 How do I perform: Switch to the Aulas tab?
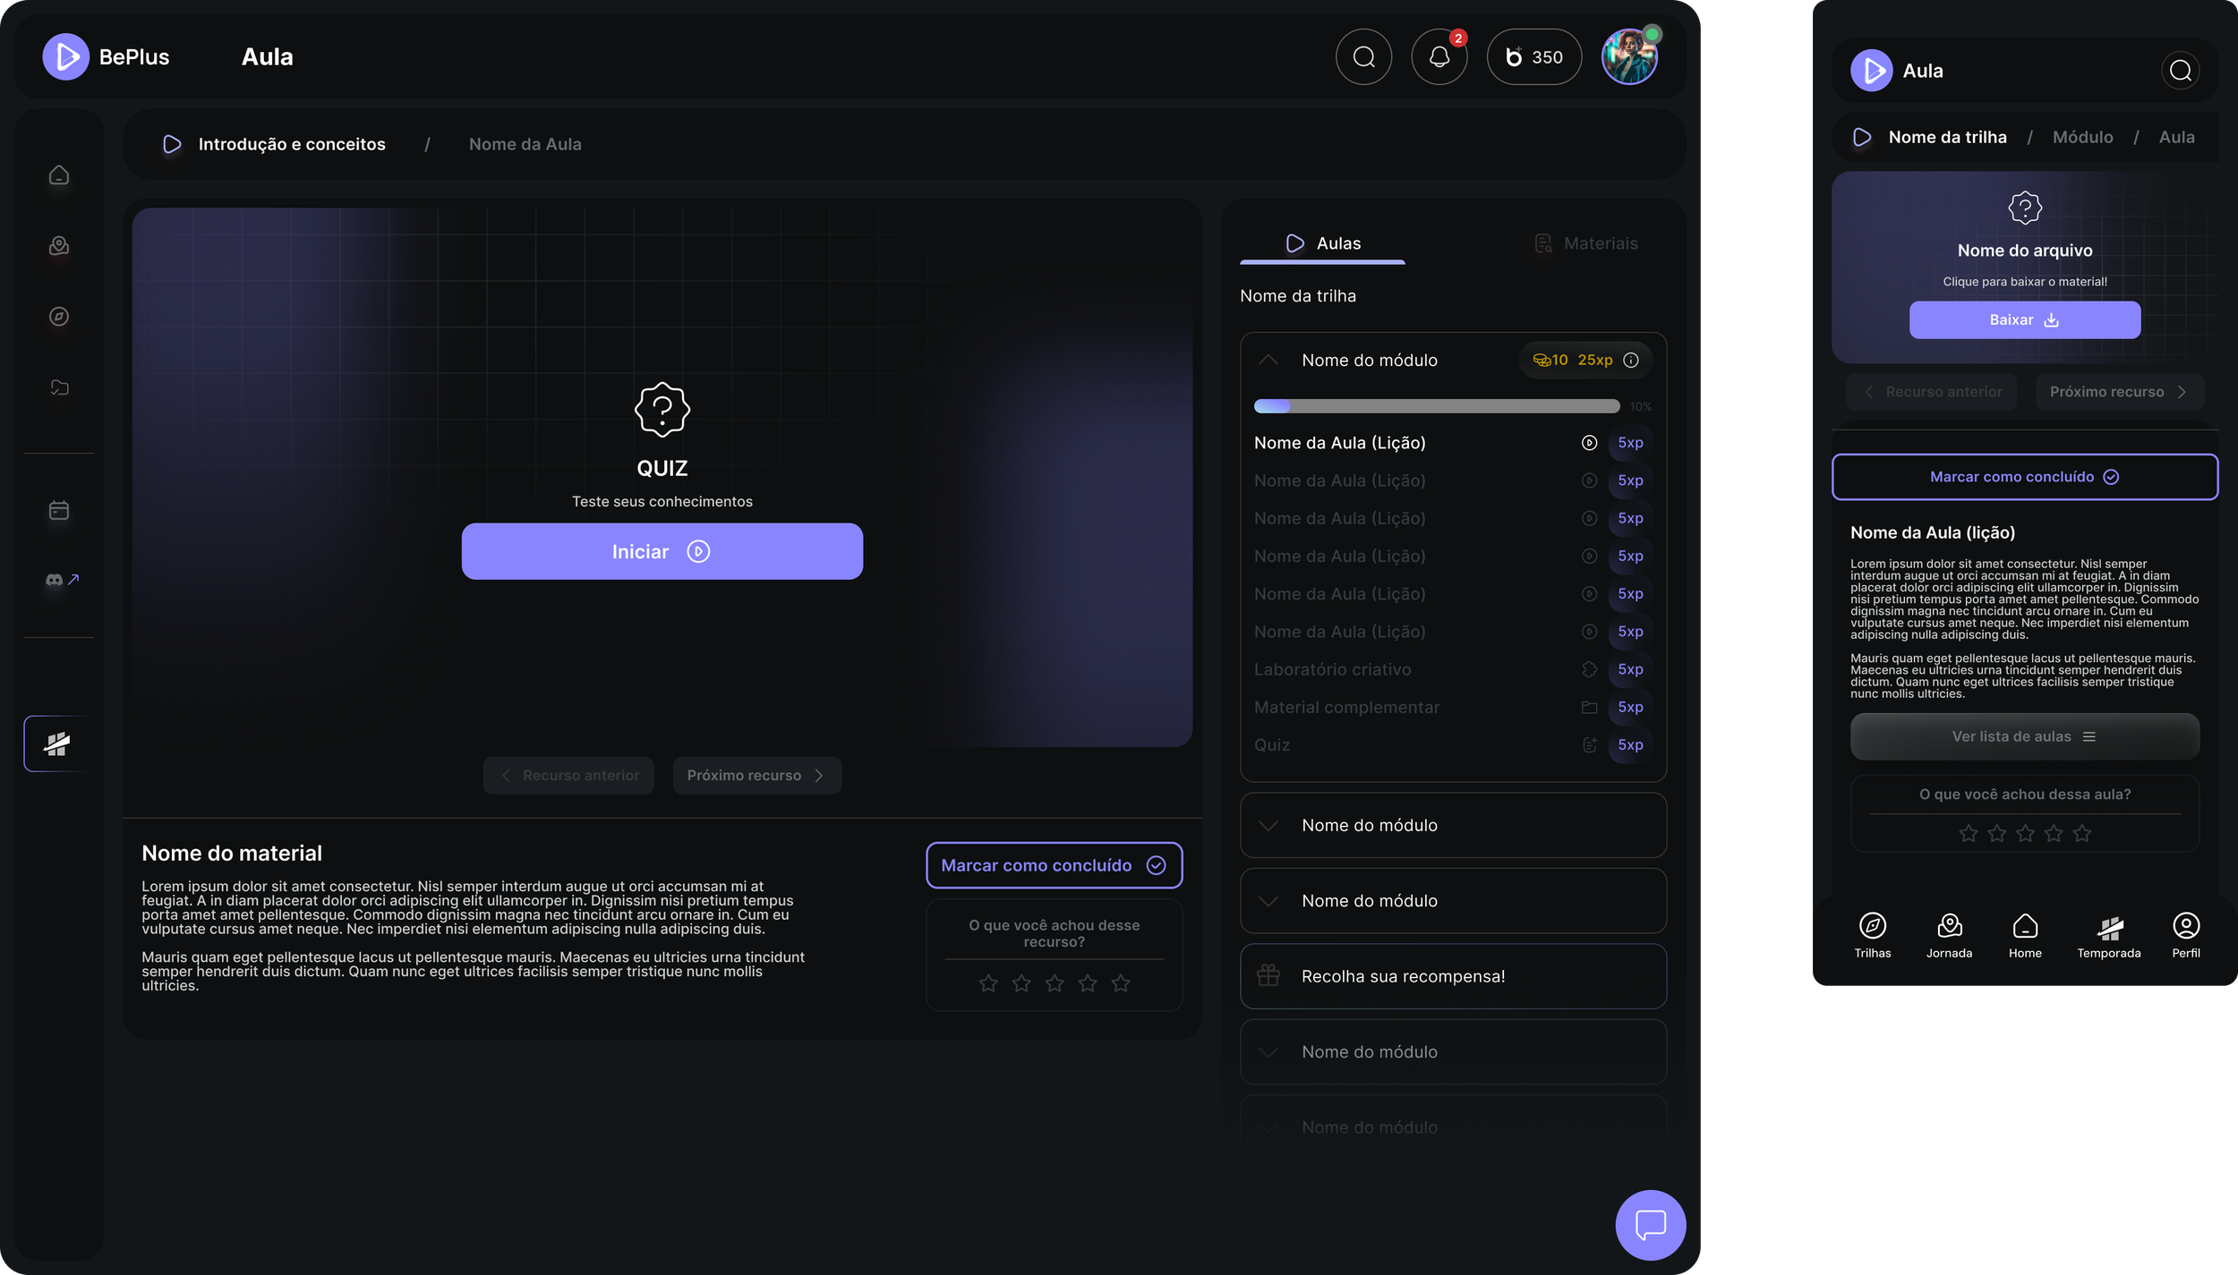[x=1322, y=243]
